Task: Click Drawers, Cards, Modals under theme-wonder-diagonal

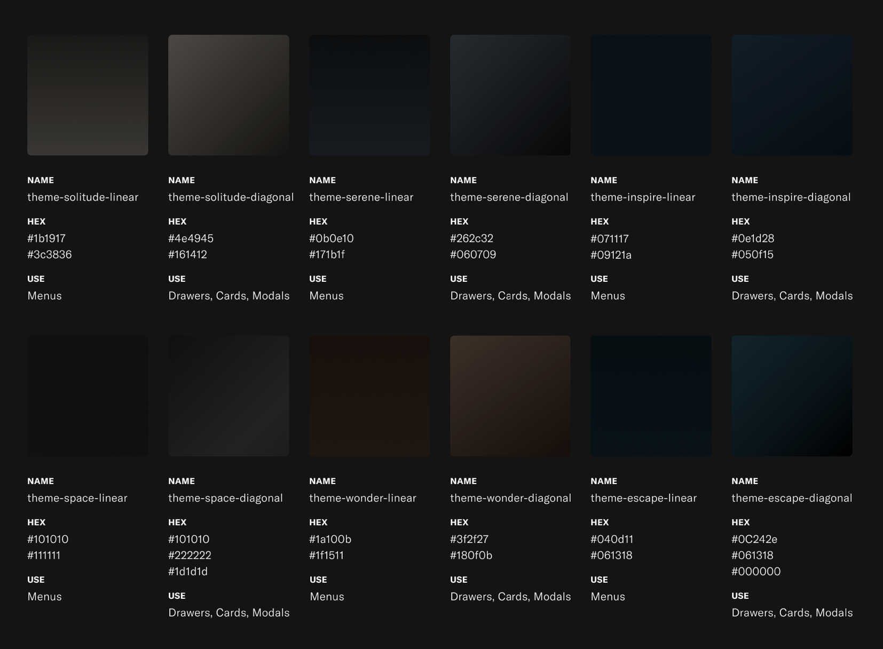Action: point(510,596)
